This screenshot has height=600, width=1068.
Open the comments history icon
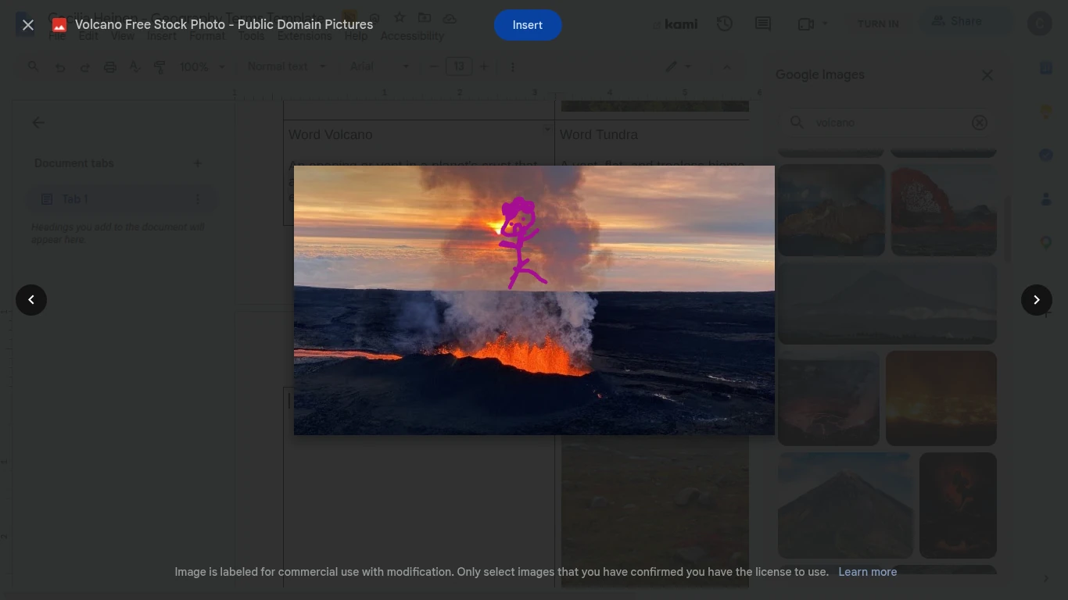point(763,24)
